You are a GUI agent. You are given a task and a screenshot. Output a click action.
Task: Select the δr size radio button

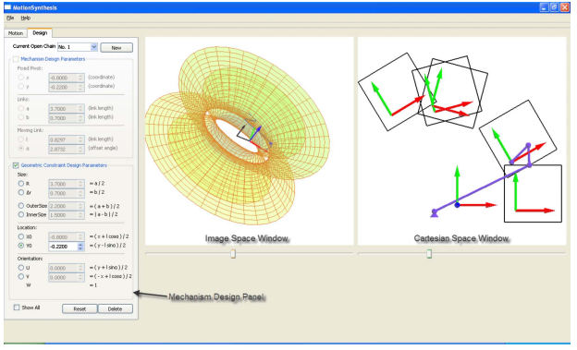point(21,192)
